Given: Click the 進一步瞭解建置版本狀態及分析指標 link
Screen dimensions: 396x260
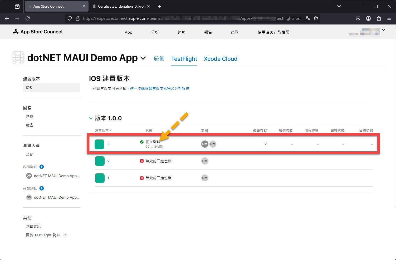Looking at the screenshot, I should (160, 88).
